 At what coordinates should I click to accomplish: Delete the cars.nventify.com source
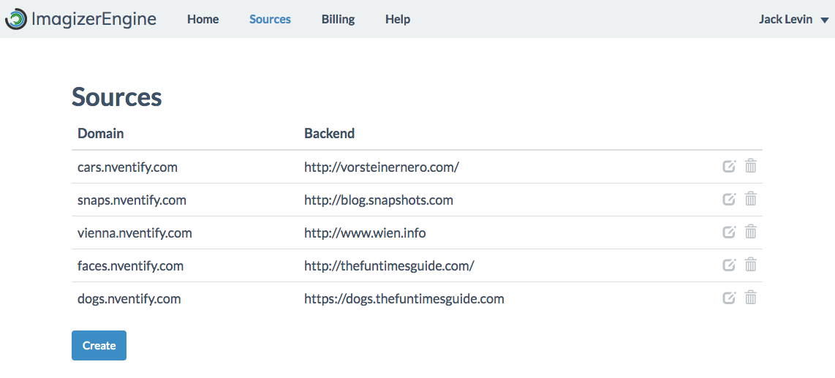(x=750, y=166)
